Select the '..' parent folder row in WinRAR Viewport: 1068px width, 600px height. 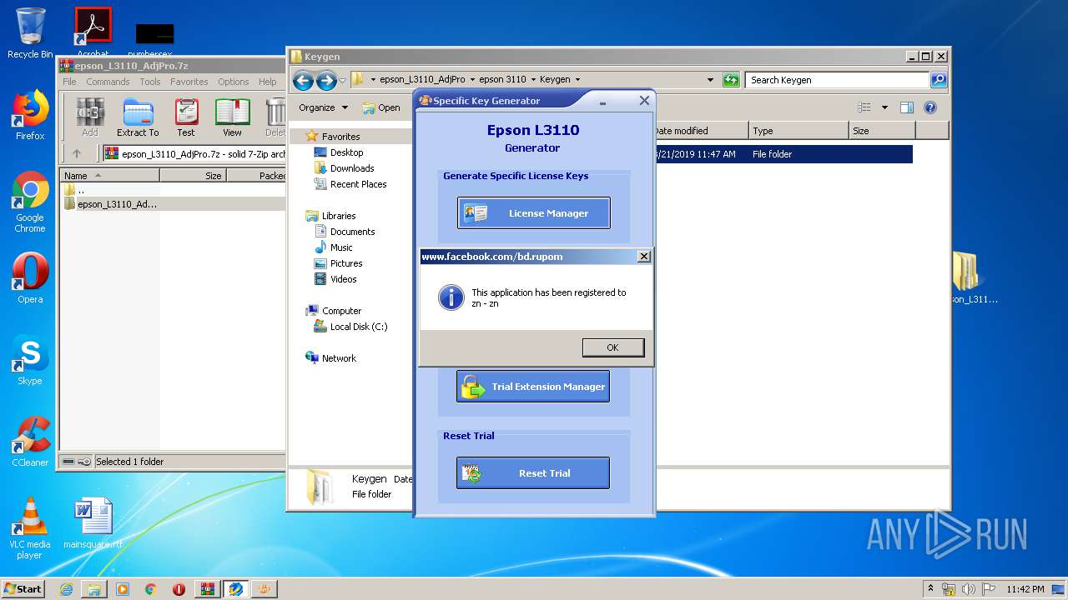173,190
